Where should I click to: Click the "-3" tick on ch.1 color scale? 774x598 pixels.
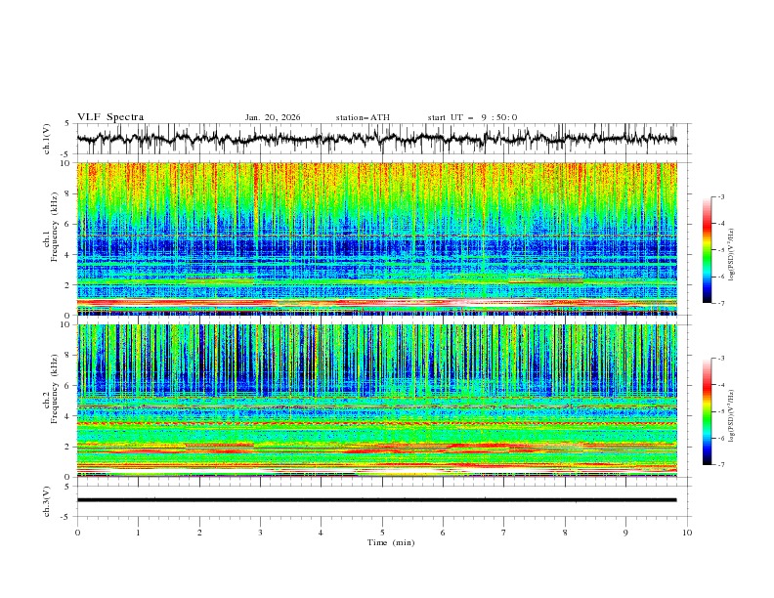[x=720, y=196]
